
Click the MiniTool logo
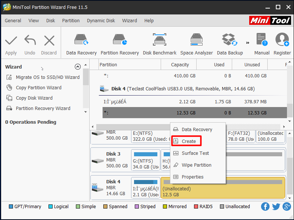[270, 20]
